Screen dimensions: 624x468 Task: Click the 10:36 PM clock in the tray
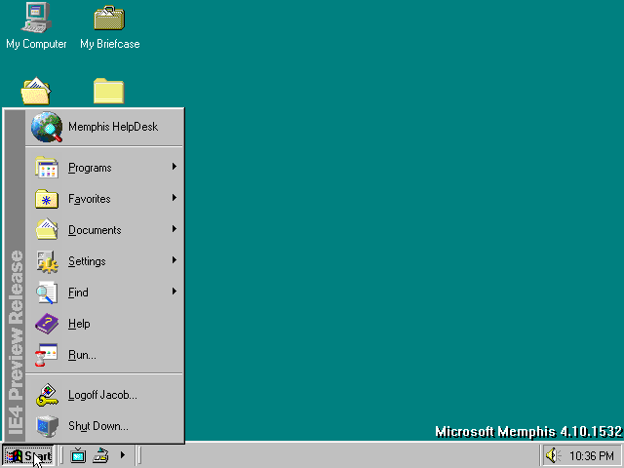click(x=592, y=455)
